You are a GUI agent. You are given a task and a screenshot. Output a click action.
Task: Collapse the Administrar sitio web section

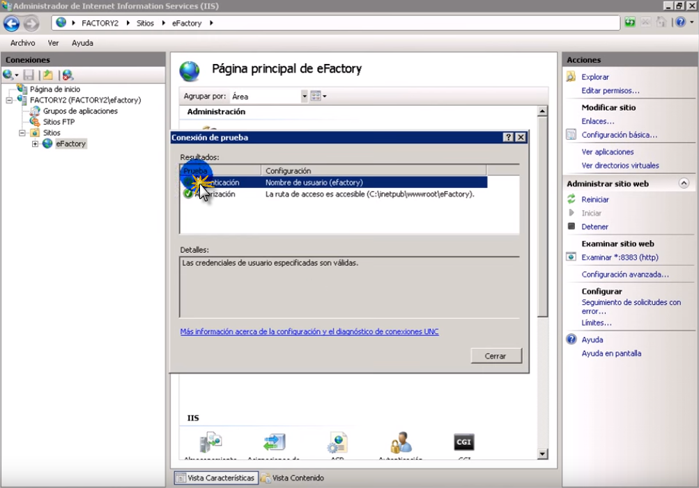684,184
